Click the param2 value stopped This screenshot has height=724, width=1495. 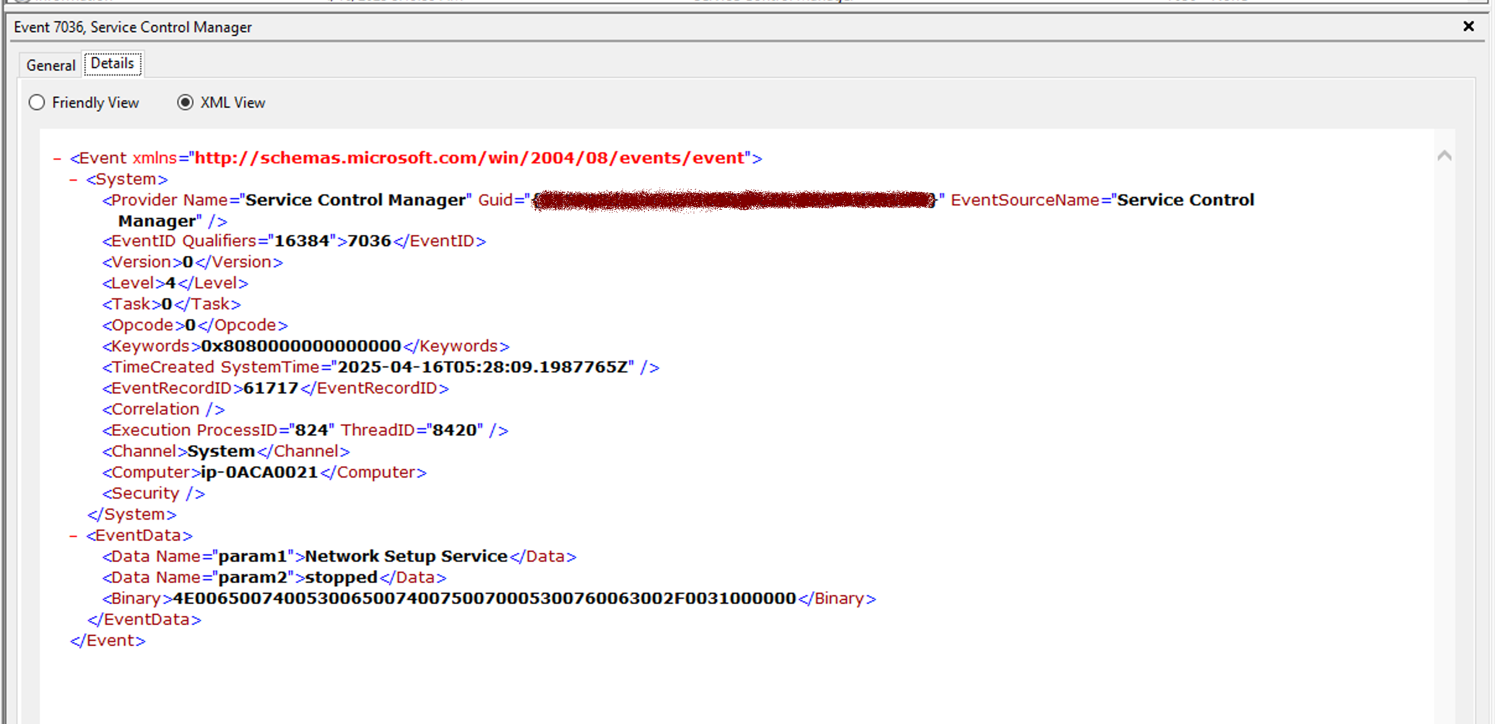click(x=341, y=578)
